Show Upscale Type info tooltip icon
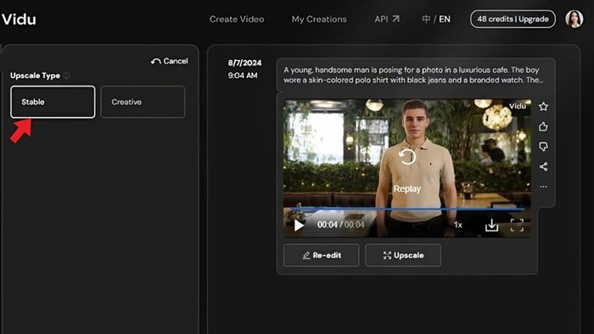Screen dimensions: 594x334 tap(67, 75)
